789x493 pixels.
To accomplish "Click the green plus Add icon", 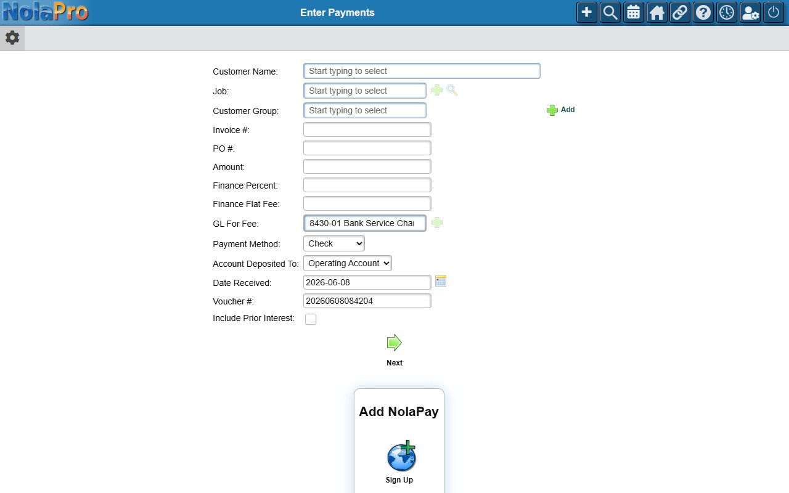I will (x=552, y=110).
